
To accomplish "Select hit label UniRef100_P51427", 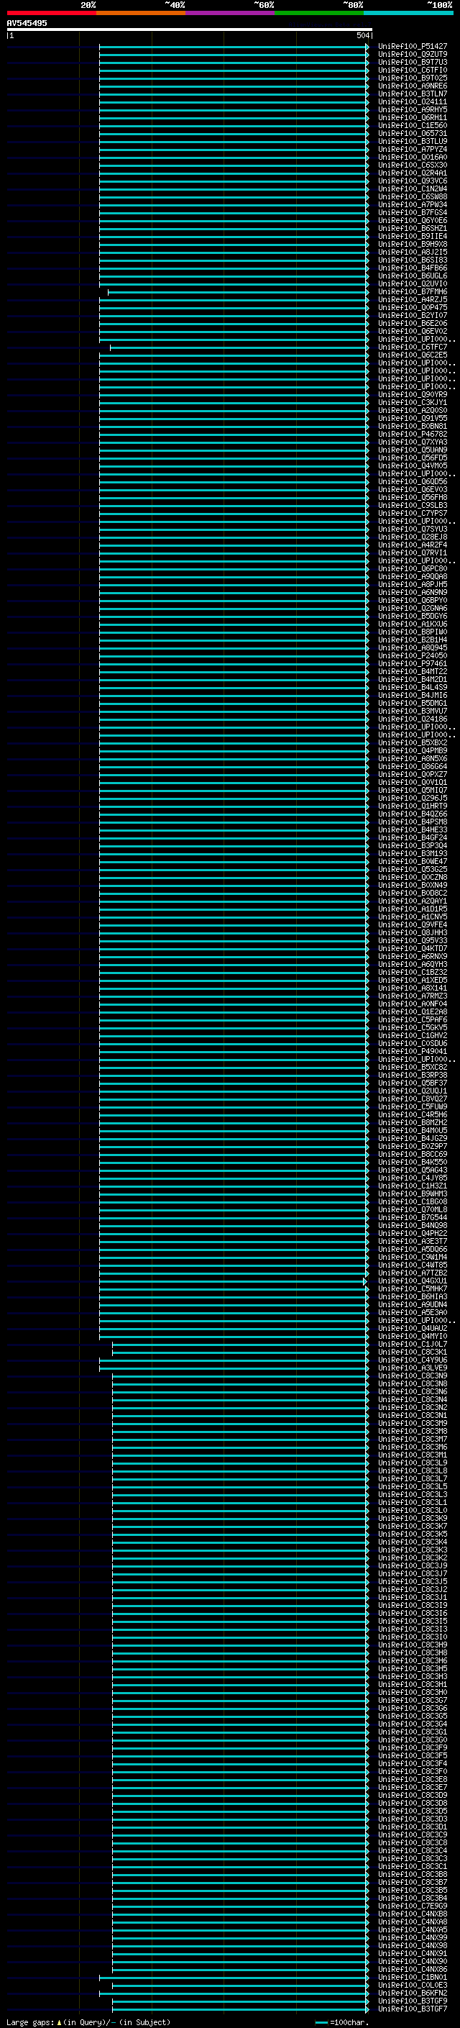I will point(413,47).
